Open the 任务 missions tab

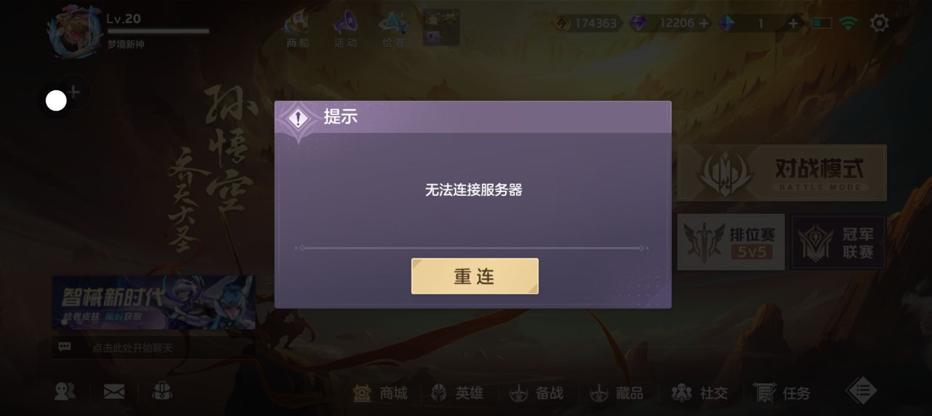point(782,393)
